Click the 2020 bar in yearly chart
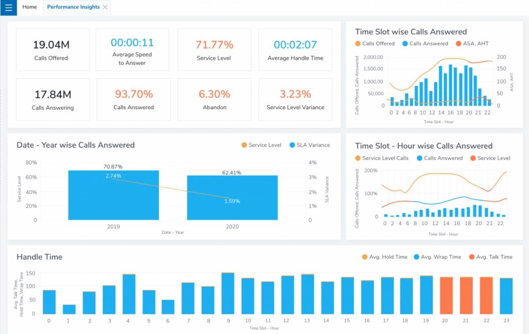Image resolution: width=529 pixels, height=334 pixels. 232,198
